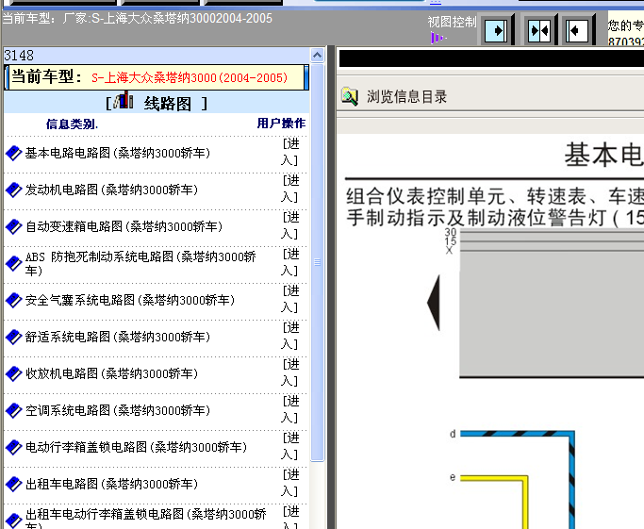644x529 pixels.
Task: Select 基本电路电路图 (桑塔纳3000轿车) row text
Action: (118, 153)
